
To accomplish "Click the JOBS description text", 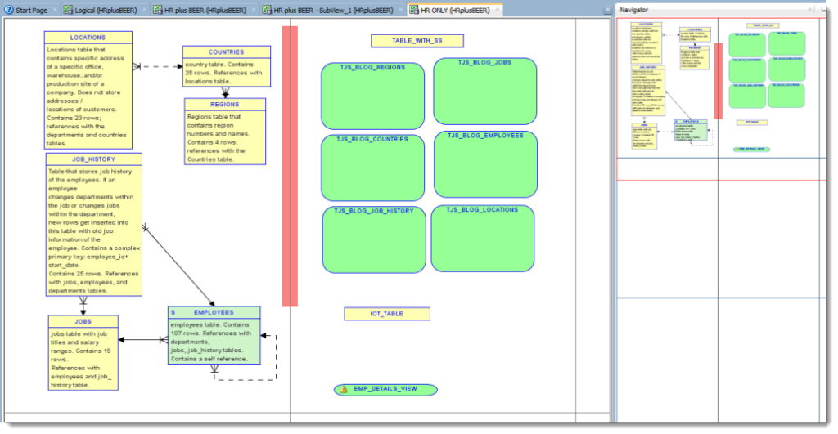I will click(81, 360).
